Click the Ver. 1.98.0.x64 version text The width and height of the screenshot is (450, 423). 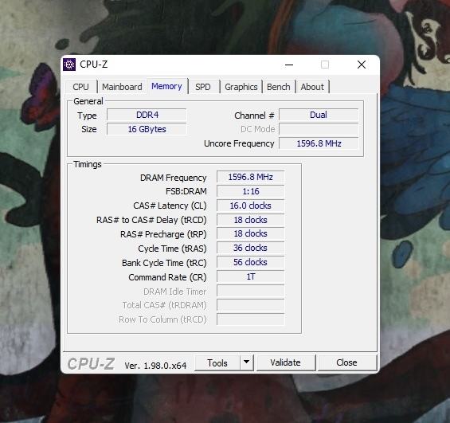[155, 366]
